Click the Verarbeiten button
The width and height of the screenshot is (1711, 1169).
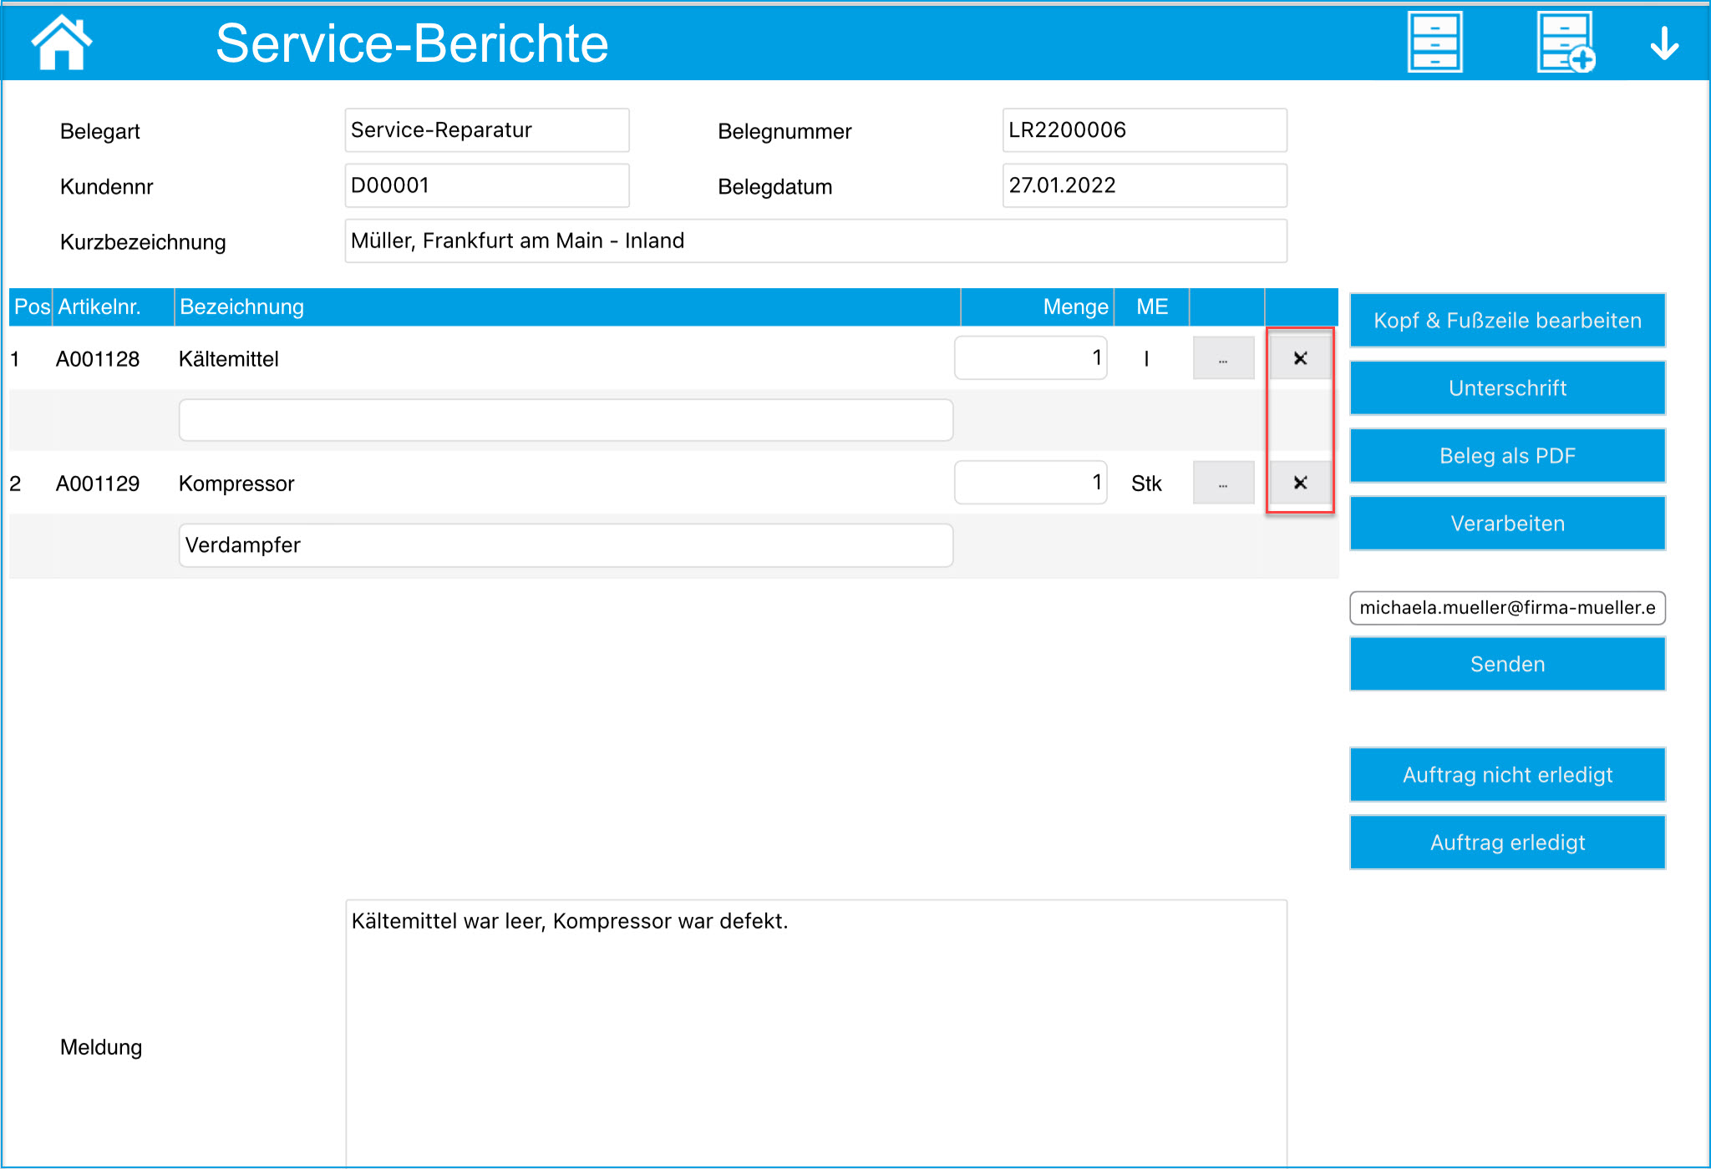pyautogui.click(x=1507, y=524)
